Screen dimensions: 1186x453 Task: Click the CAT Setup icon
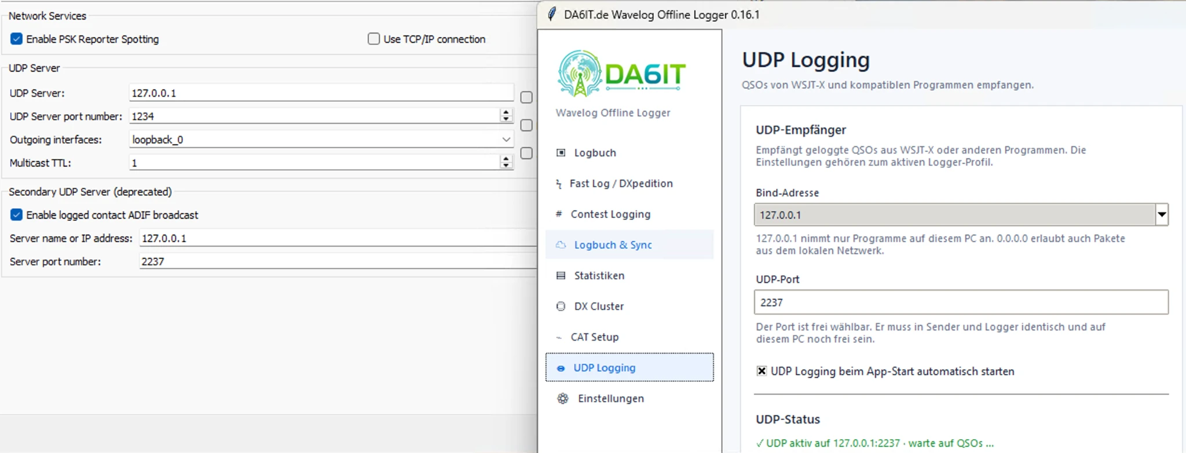point(558,338)
